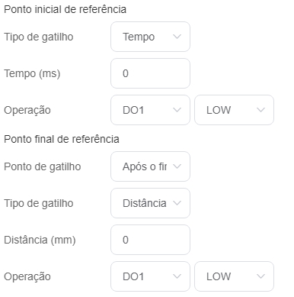
Task: Click the chevron of the initial point DO1 selector
Action: pos(177,110)
